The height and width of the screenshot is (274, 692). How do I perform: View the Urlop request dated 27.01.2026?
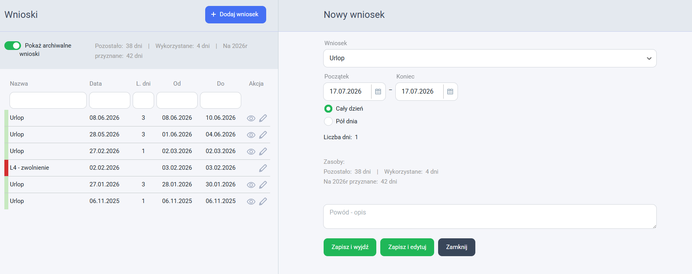point(251,185)
